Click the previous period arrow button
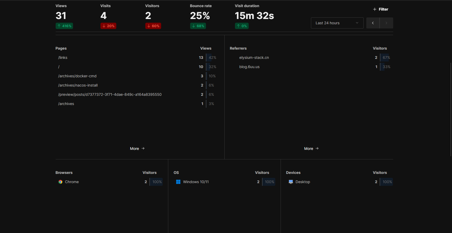452x233 pixels. [373, 23]
